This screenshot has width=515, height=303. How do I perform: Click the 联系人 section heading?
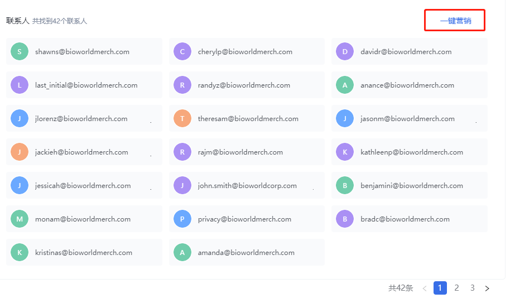[x=18, y=21]
